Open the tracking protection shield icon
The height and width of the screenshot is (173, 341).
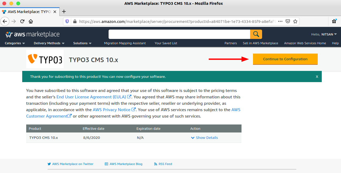[67, 21]
